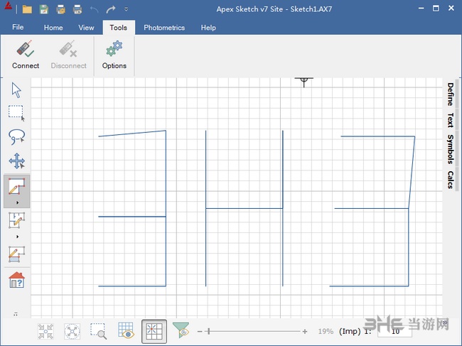Click the zoom to fit arrows-inward icon
The image size is (462, 346).
tap(45, 331)
